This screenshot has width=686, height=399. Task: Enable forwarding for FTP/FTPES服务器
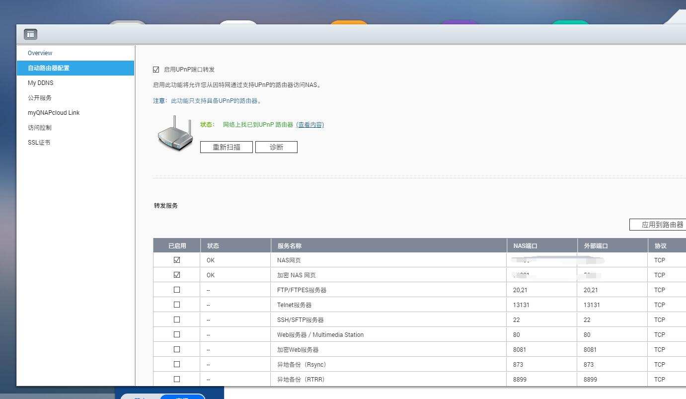[x=176, y=290]
